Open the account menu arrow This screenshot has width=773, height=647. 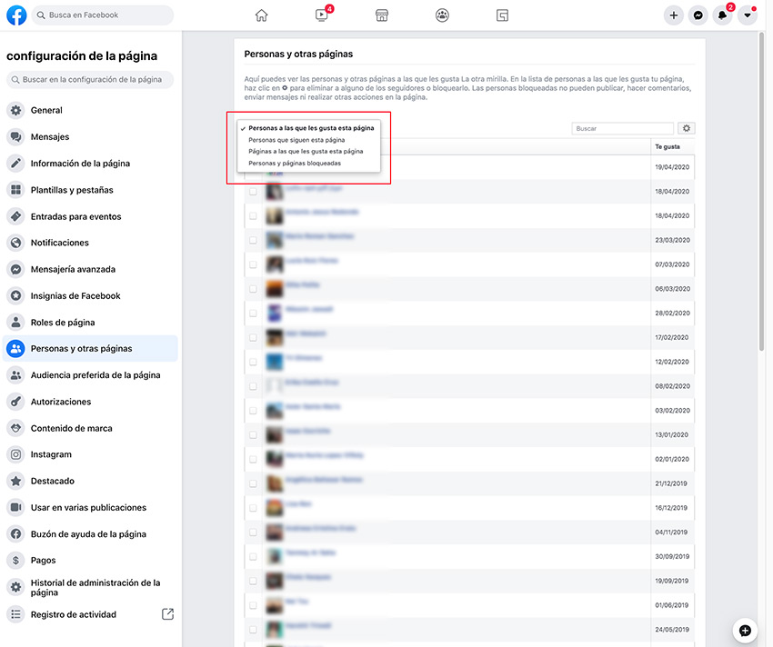[x=748, y=15]
